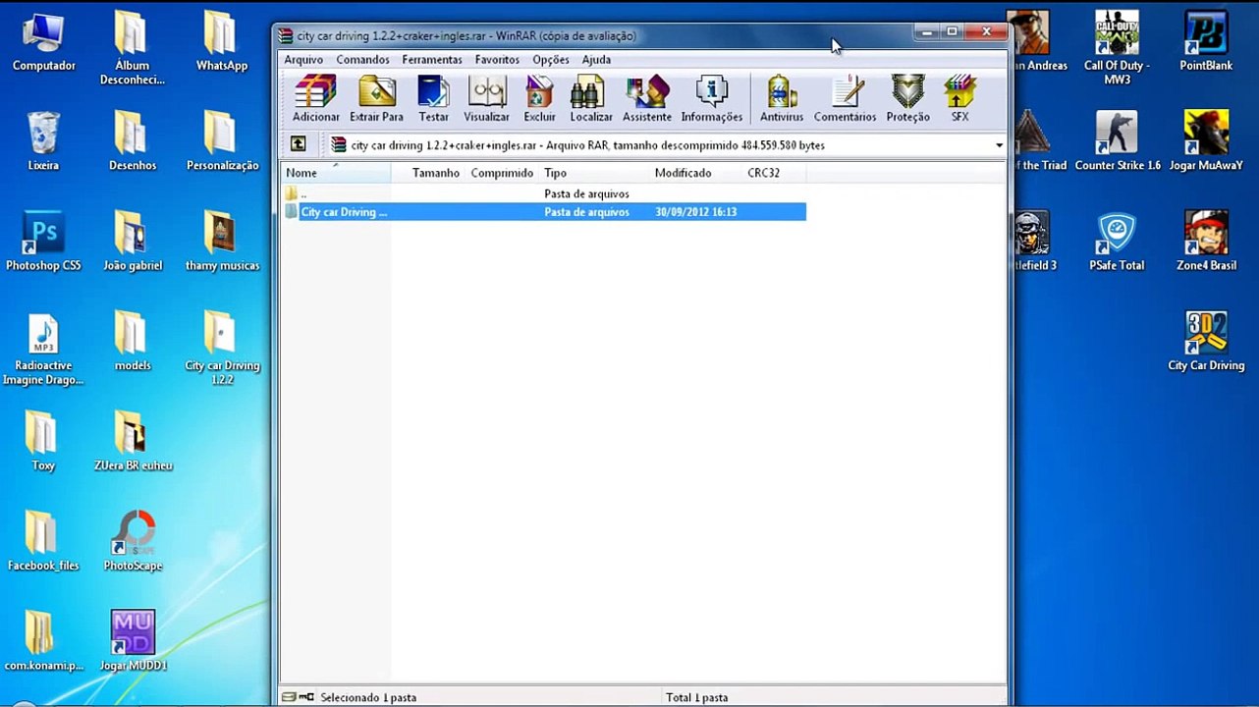
Task: Select the PSafe Total desktop shortcut
Action: pyautogui.click(x=1117, y=241)
